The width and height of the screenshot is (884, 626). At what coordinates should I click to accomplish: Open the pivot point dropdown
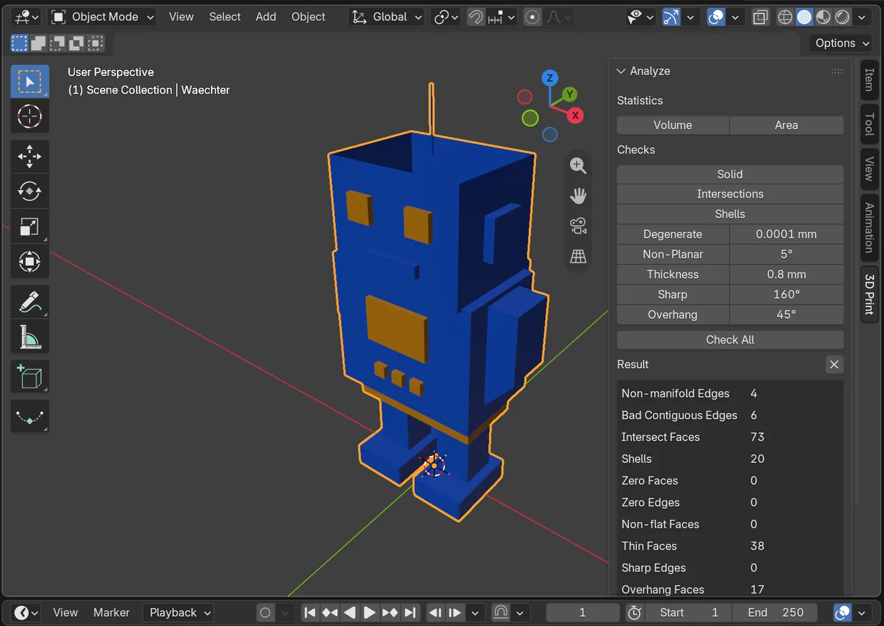445,17
